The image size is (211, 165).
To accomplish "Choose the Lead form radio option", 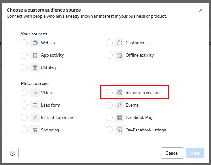I will click(24, 105).
